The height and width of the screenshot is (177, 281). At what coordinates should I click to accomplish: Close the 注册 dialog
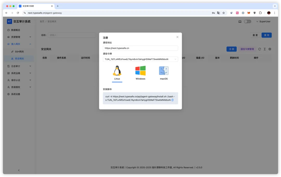pyautogui.click(x=177, y=37)
